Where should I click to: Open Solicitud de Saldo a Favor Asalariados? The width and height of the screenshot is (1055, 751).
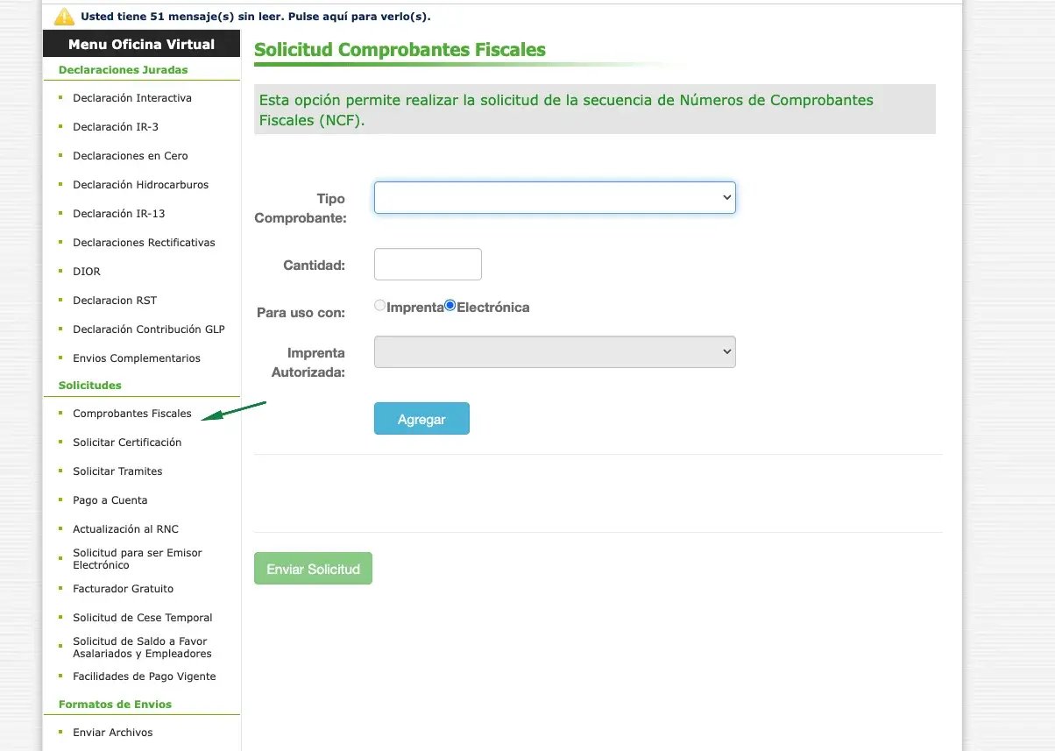pyautogui.click(x=142, y=648)
